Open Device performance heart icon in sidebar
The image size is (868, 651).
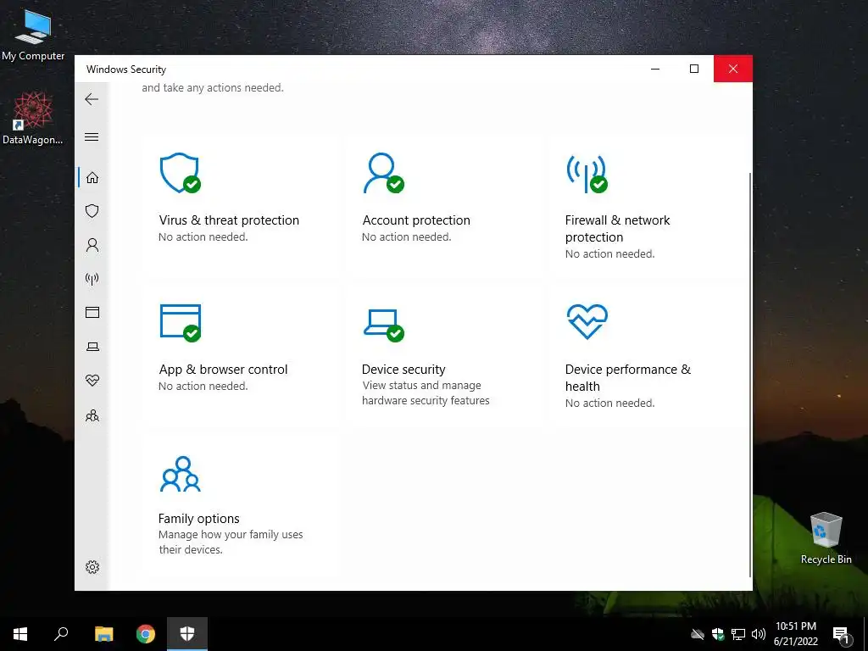point(92,381)
